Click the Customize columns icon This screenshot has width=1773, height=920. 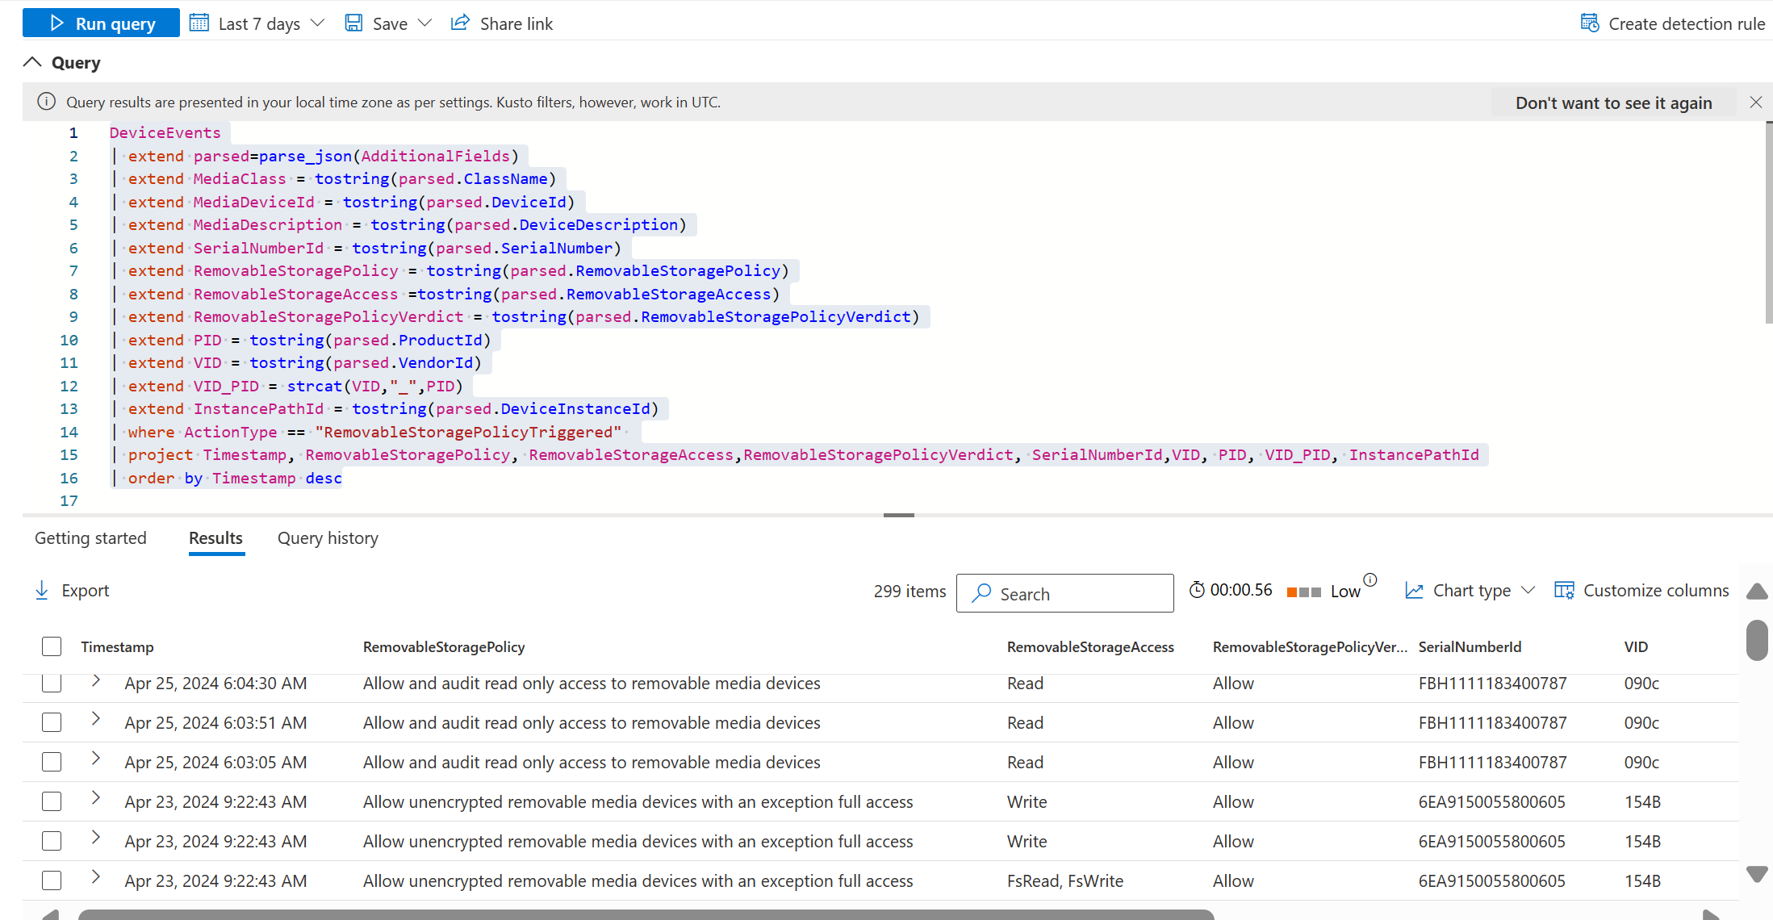(x=1566, y=589)
